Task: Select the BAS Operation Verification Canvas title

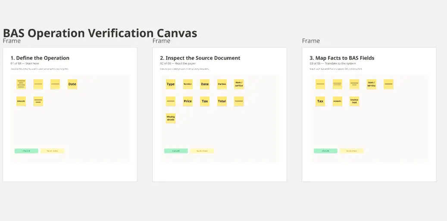Action: click(100, 33)
